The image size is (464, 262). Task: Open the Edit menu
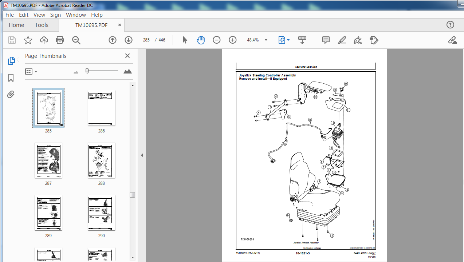(x=24, y=15)
